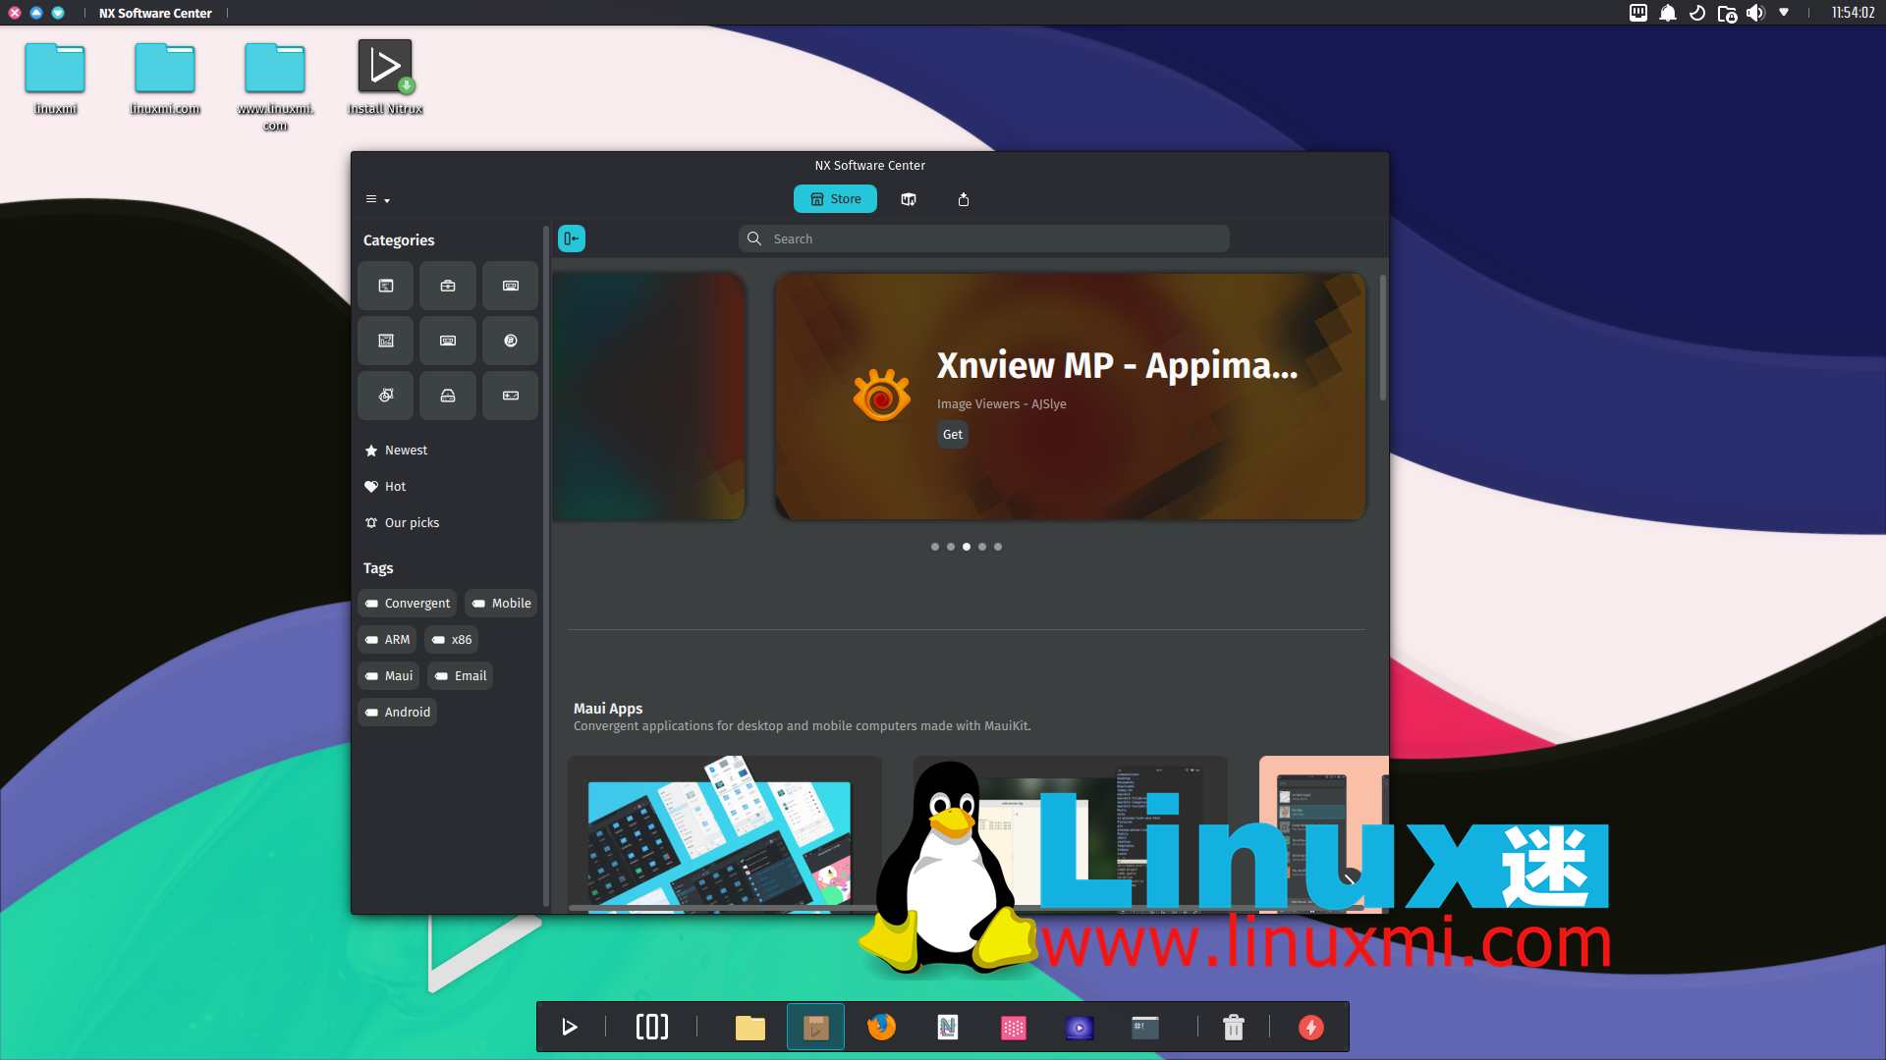Screen dimensions: 1886x1060
Task: Click the Categories sidebar scrollbar
Action: point(545,566)
